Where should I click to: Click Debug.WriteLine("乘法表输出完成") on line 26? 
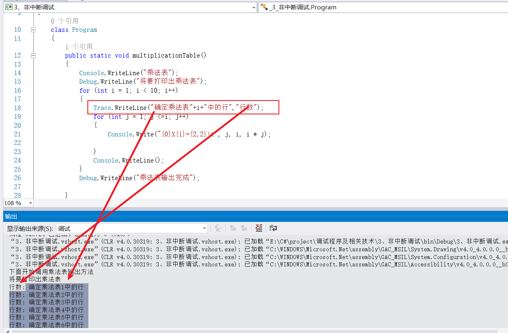pos(140,178)
